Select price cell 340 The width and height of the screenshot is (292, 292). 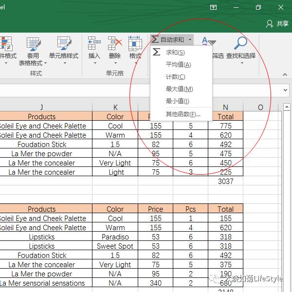[x=156, y=283]
